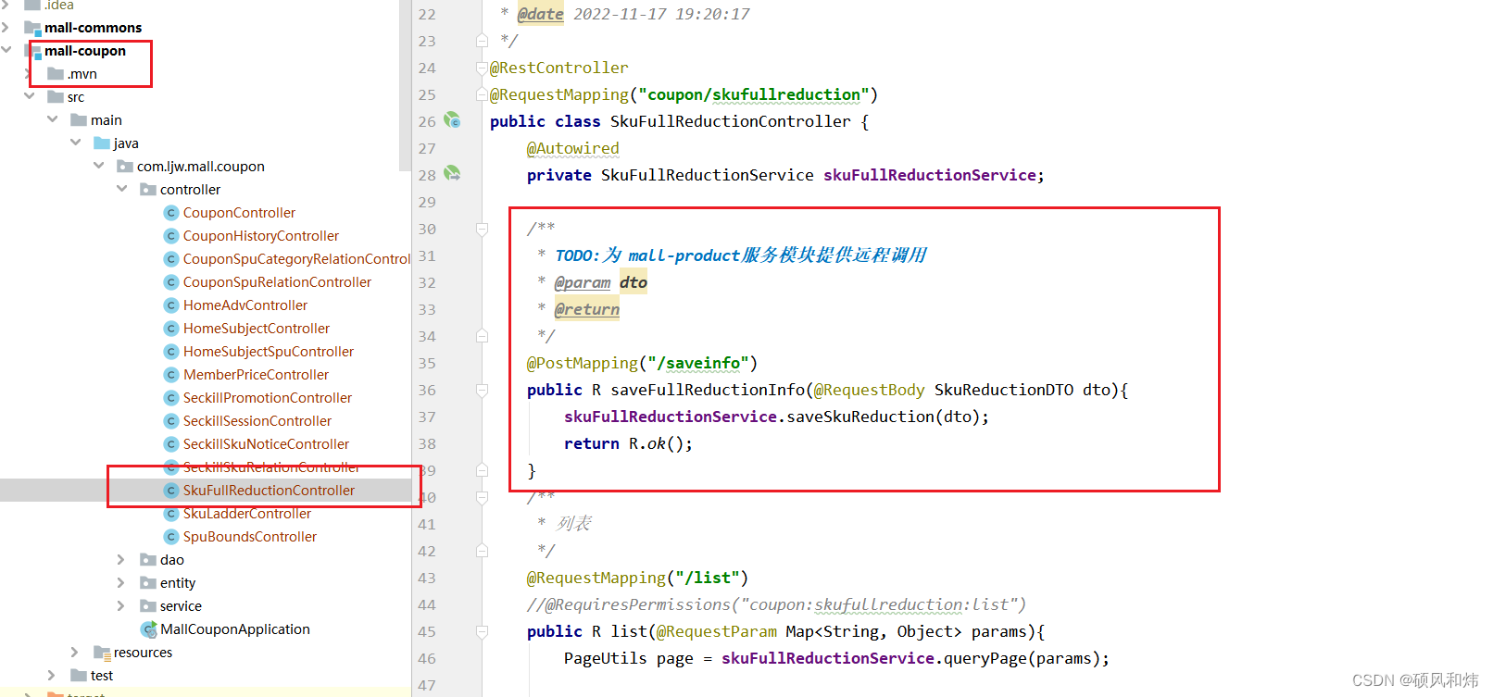Select the .mvn folder
This screenshot has width=1493, height=697.
82,74
